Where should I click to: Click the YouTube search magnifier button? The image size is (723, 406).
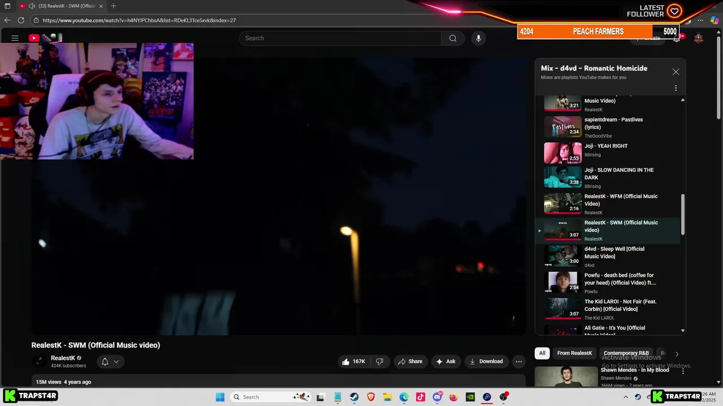pyautogui.click(x=452, y=38)
